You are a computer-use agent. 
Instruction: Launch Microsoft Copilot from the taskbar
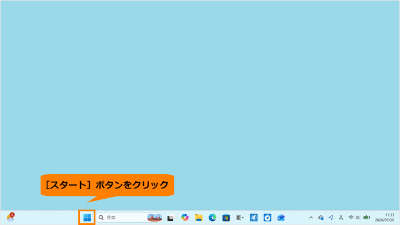(x=185, y=218)
